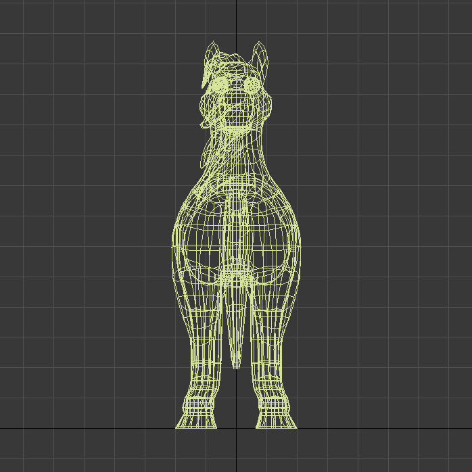Select the eye on the viewport's left side
This screenshot has width=472, height=472.
click(x=220, y=84)
